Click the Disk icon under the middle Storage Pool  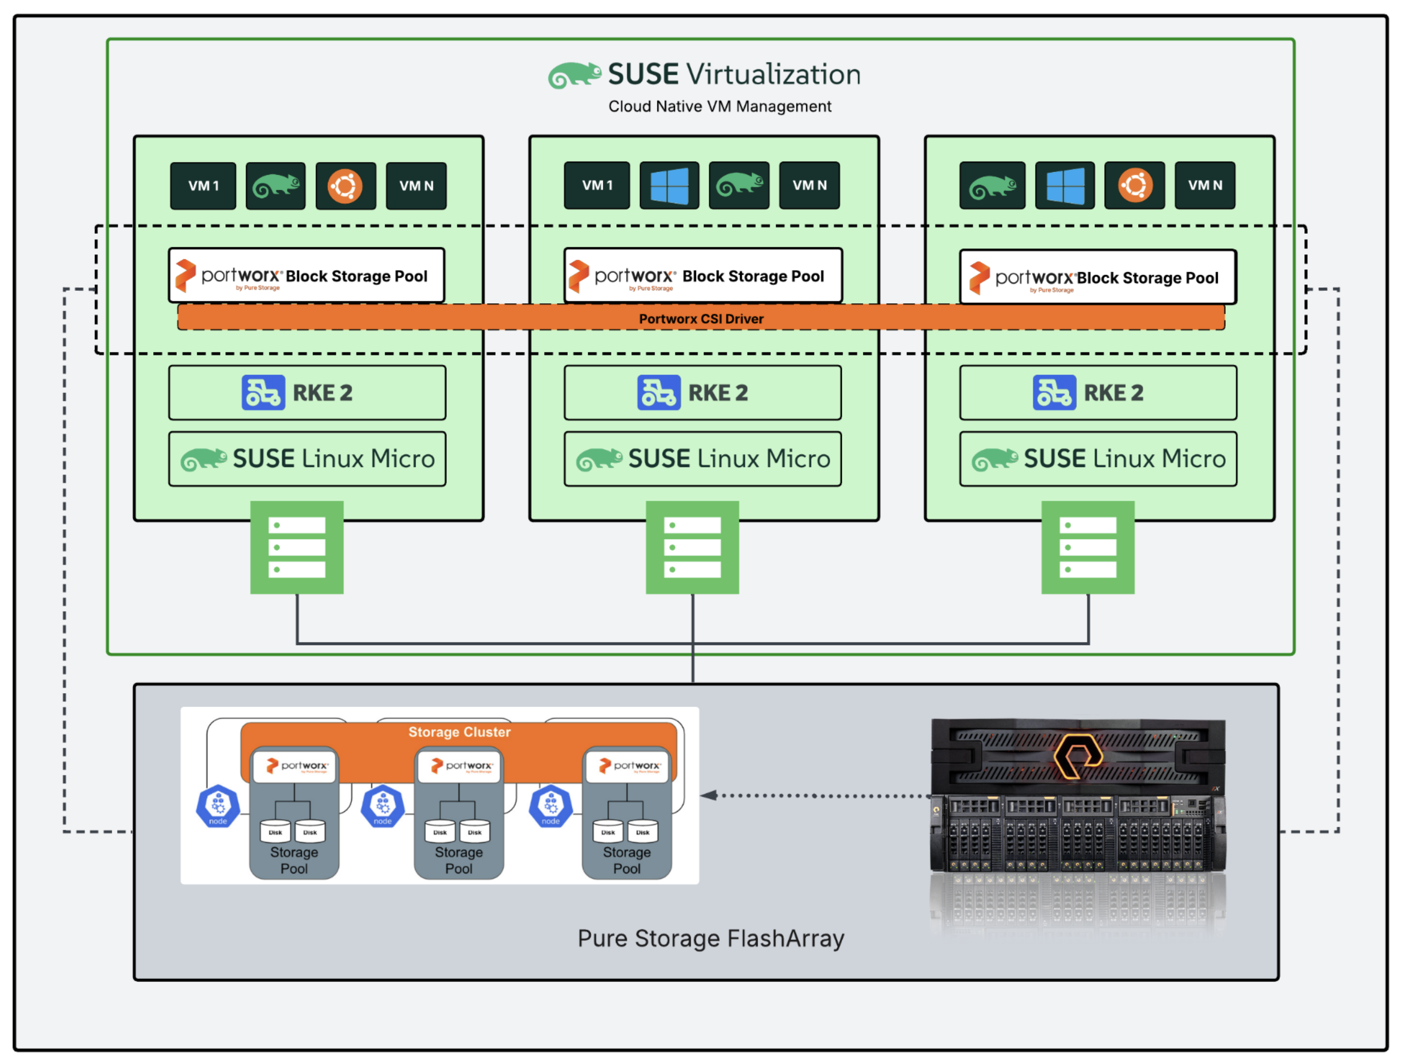tap(440, 832)
